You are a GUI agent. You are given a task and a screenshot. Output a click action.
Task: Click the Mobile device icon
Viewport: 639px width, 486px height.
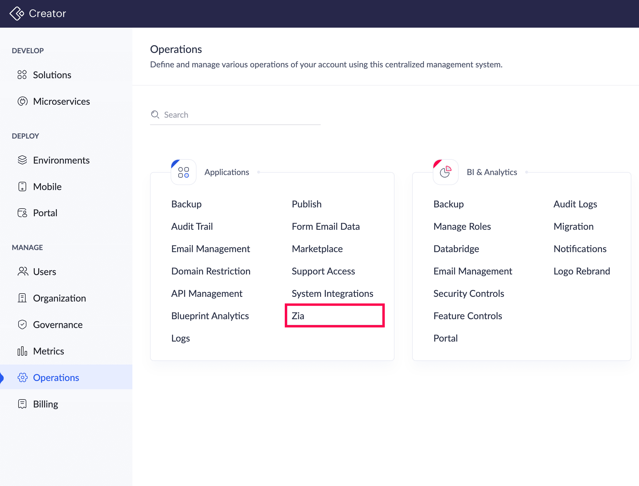[22, 187]
